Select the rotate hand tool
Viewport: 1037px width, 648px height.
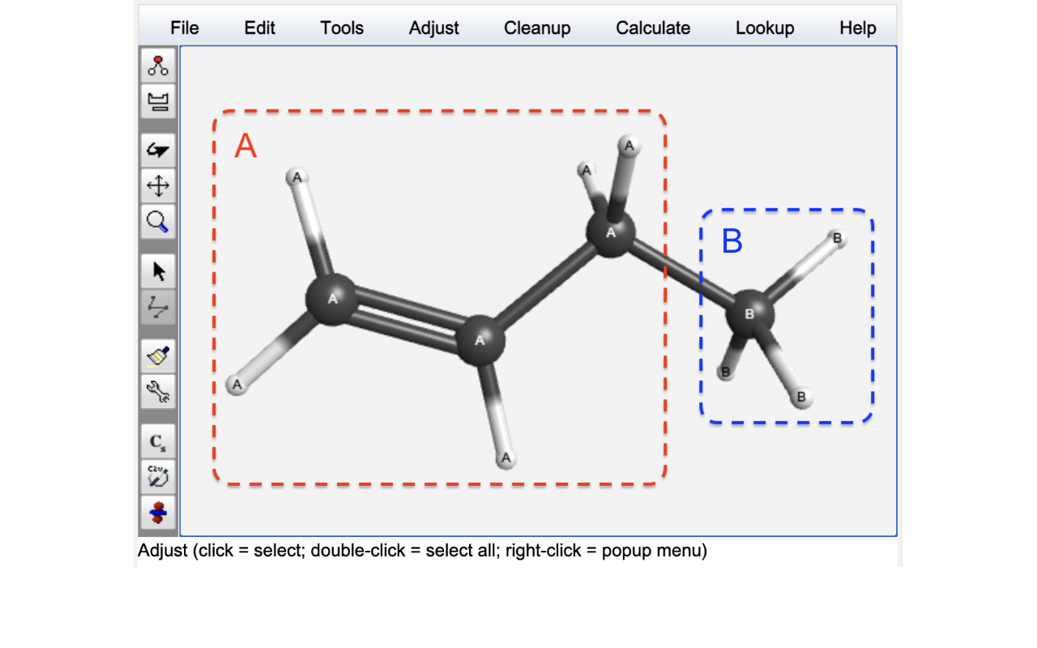pyautogui.click(x=158, y=151)
